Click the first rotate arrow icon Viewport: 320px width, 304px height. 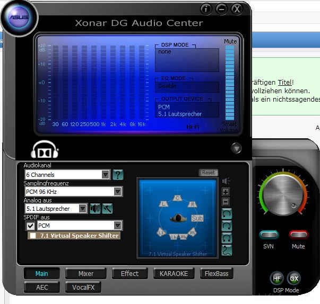tap(227, 214)
